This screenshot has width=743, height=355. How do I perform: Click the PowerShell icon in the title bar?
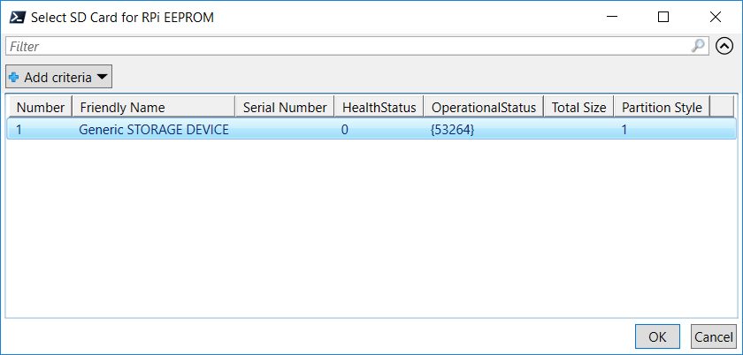tap(18, 18)
